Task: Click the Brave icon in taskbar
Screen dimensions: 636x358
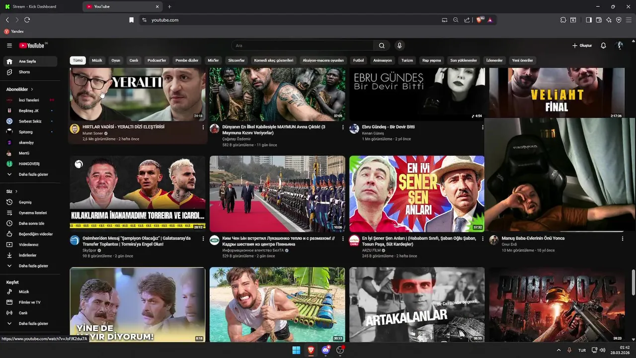Action: click(x=311, y=350)
